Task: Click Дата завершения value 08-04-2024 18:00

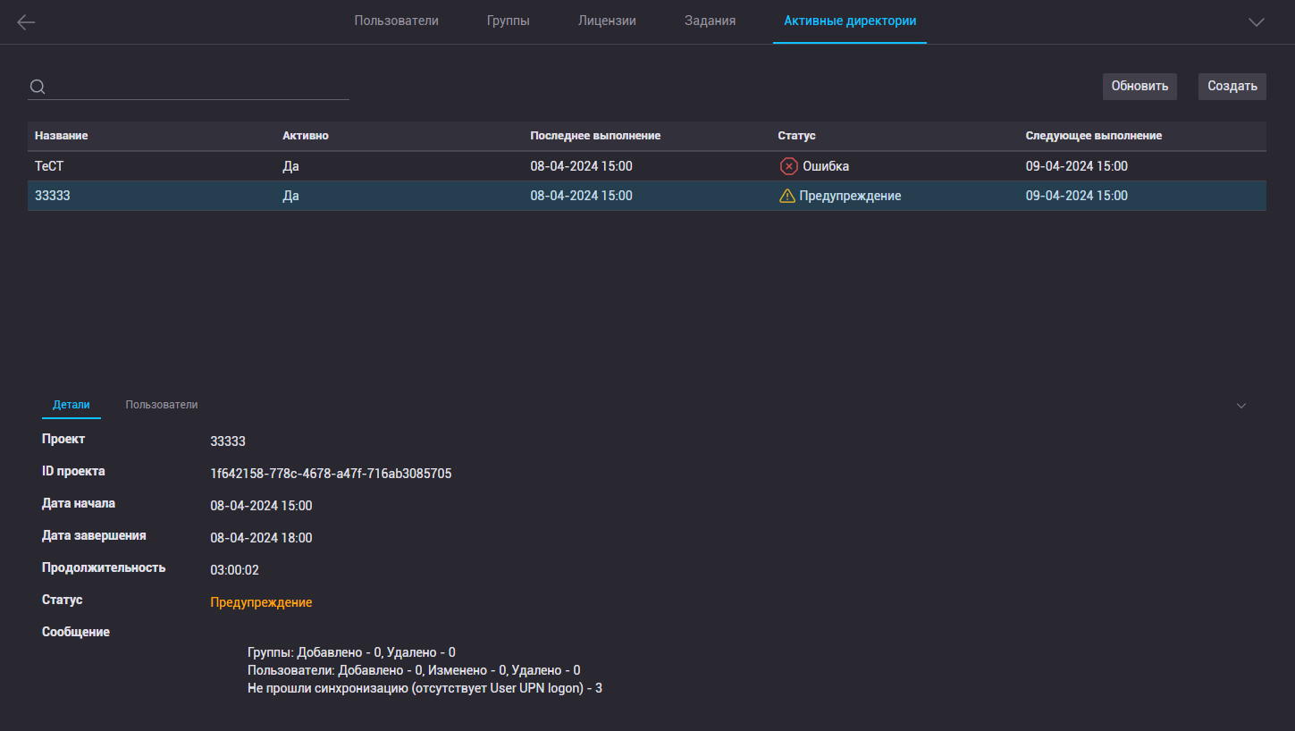Action: click(261, 538)
